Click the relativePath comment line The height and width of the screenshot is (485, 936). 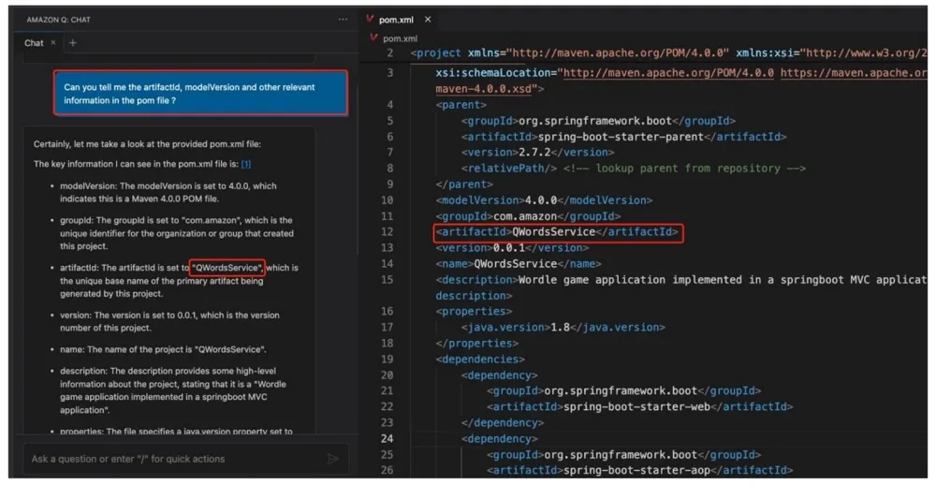[x=634, y=169]
